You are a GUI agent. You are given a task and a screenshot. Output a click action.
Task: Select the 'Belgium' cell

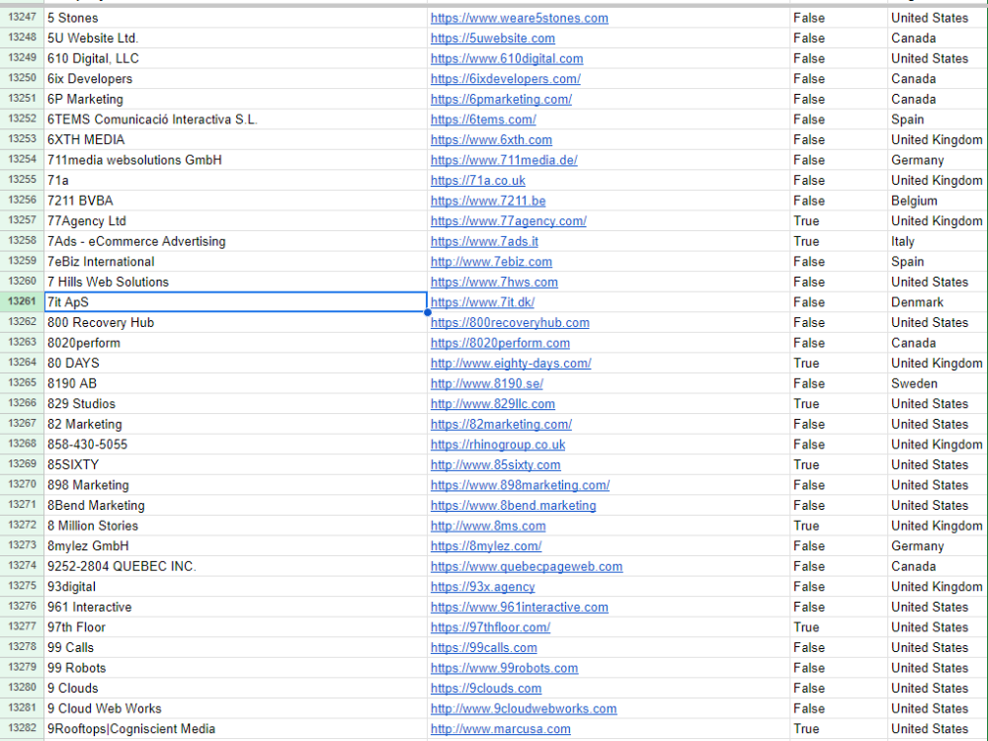[x=938, y=201]
